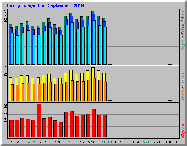Click the green 'Hits' legend label

(x=183, y=15)
